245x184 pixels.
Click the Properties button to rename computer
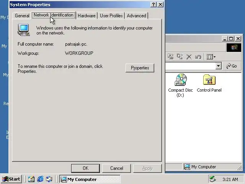[140, 68]
